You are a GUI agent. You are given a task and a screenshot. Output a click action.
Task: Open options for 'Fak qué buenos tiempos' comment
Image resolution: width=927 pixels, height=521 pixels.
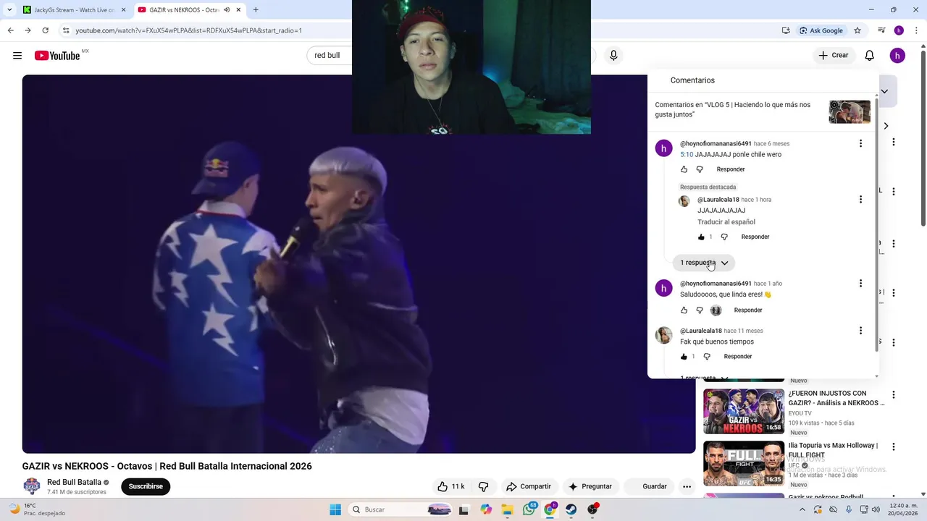[860, 331]
